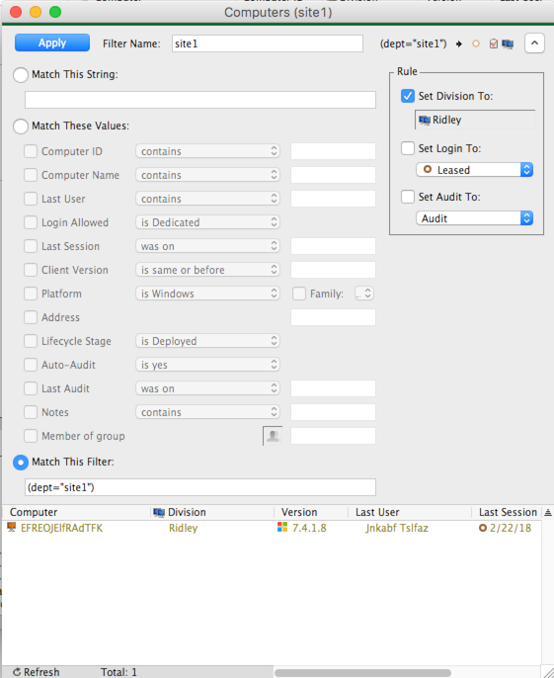Click the Refresh button at the bottom

point(37,672)
